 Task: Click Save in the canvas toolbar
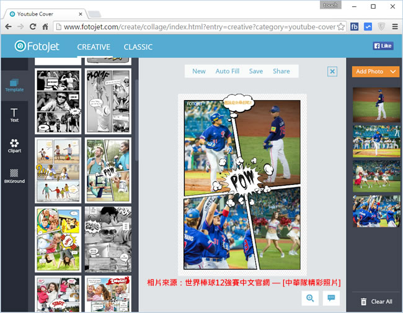click(255, 71)
